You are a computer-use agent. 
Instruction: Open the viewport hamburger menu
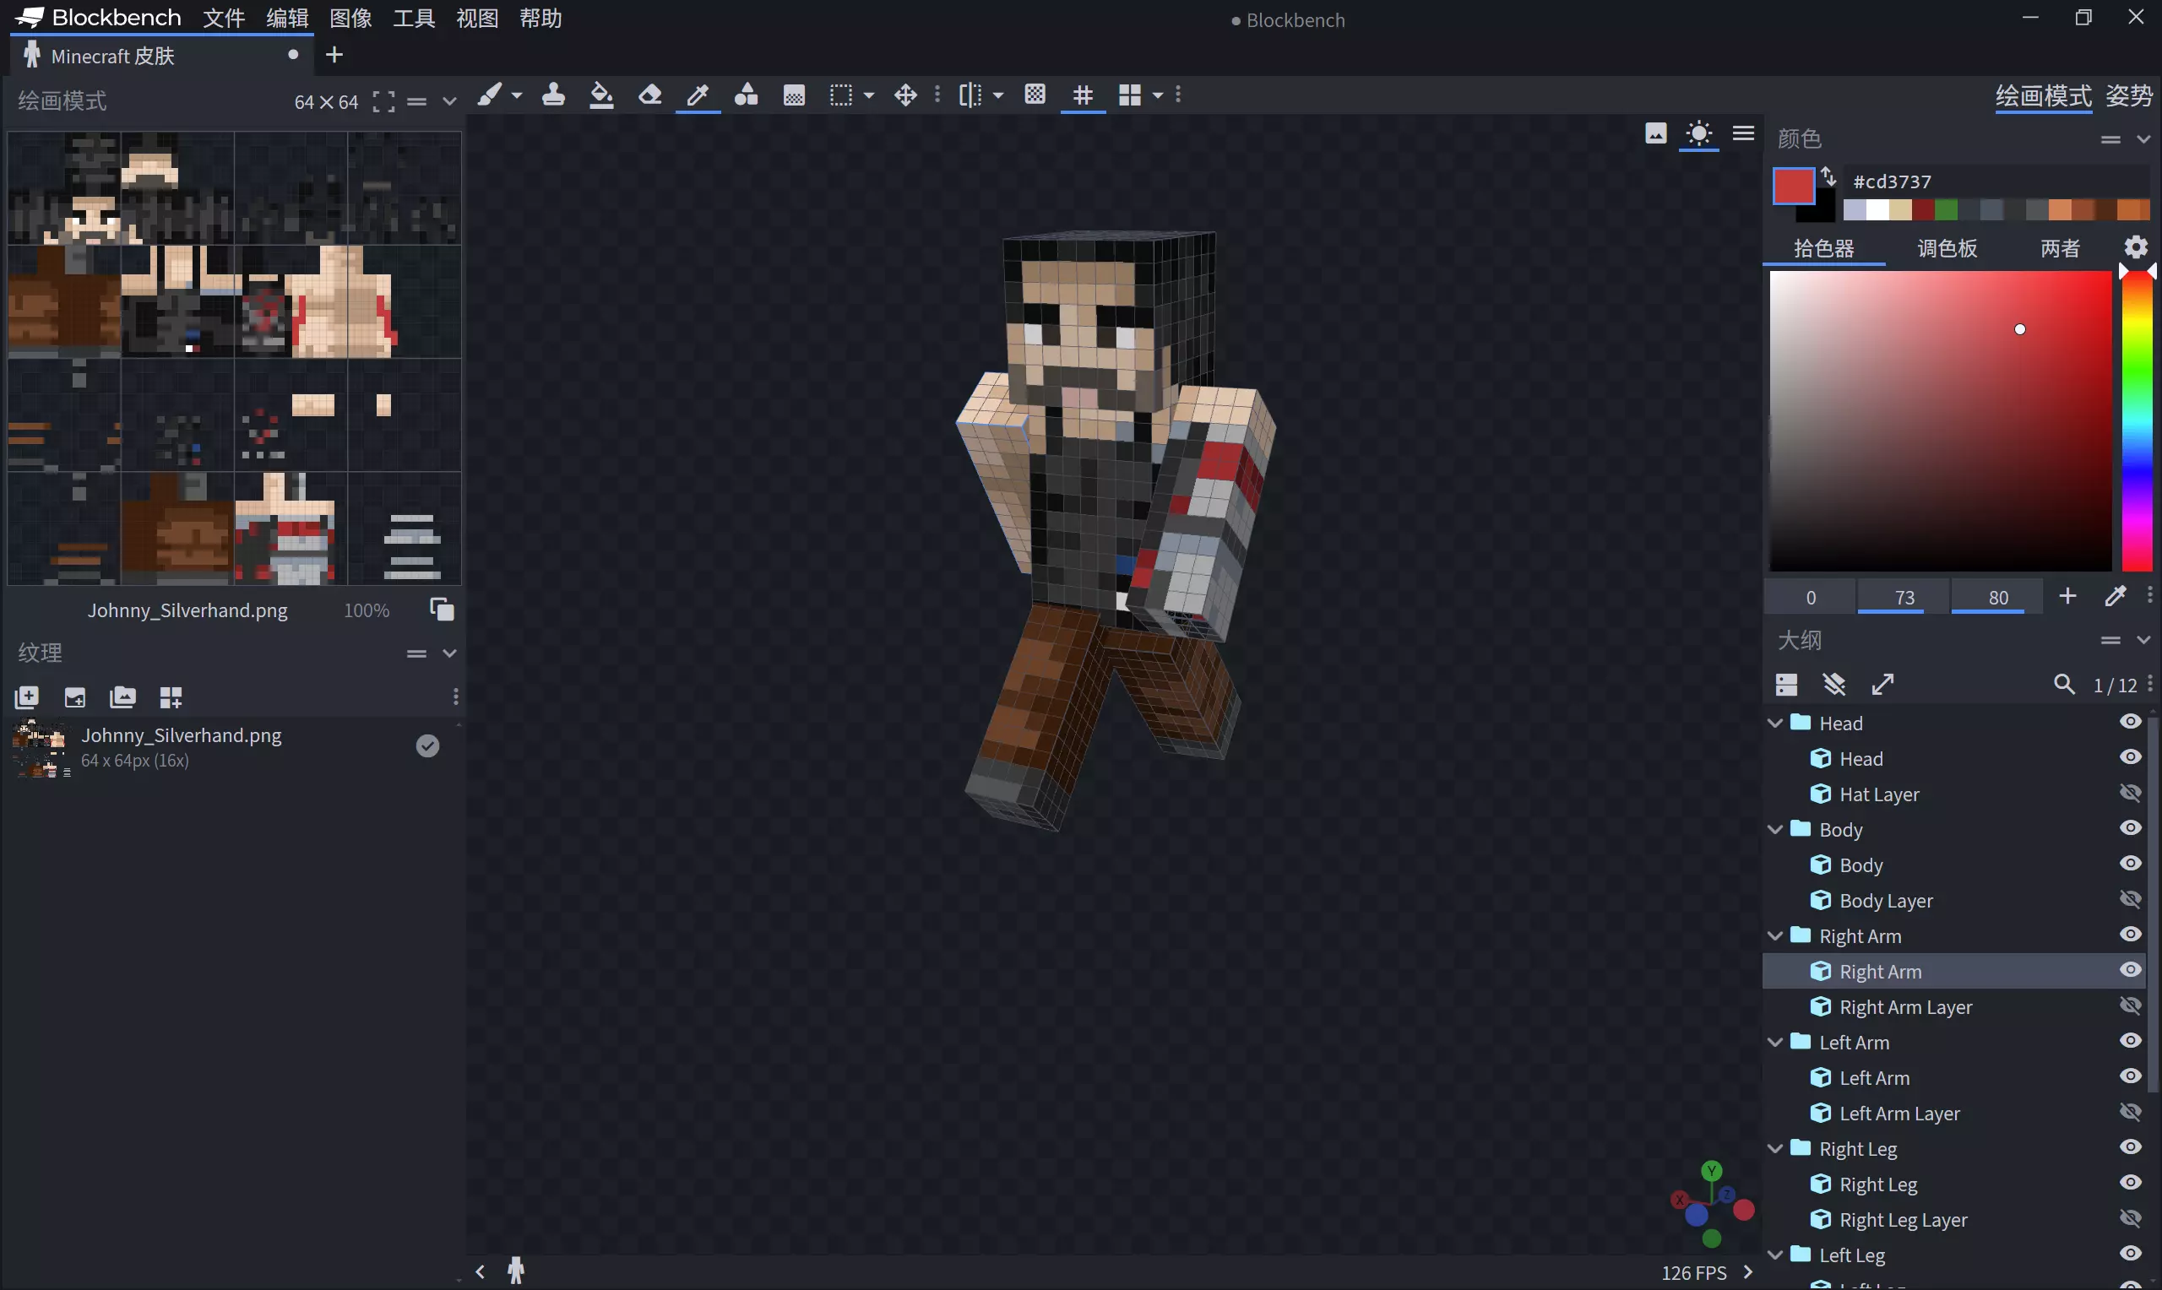tap(1743, 133)
